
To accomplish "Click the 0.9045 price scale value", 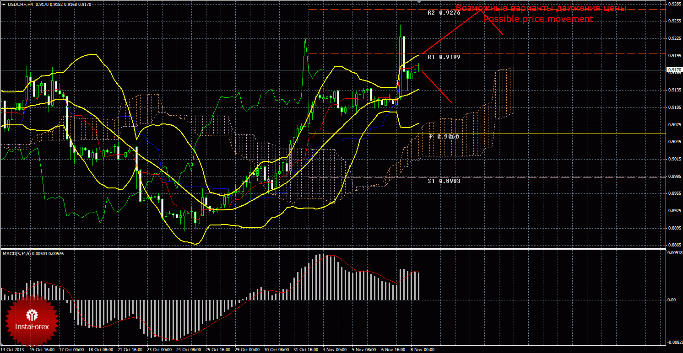I will tap(675, 142).
